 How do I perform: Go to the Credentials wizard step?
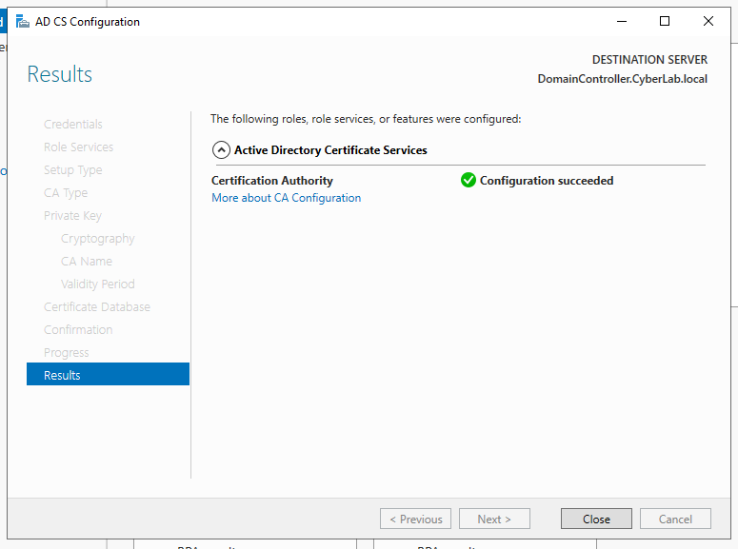tap(73, 125)
